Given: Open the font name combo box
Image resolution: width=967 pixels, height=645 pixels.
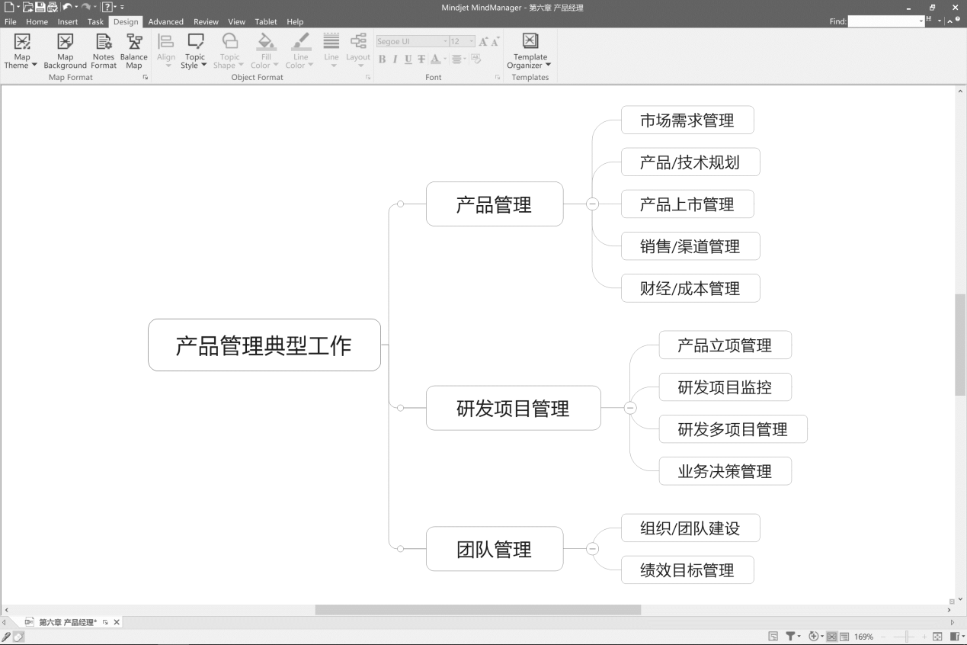Looking at the screenshot, I should [x=411, y=41].
